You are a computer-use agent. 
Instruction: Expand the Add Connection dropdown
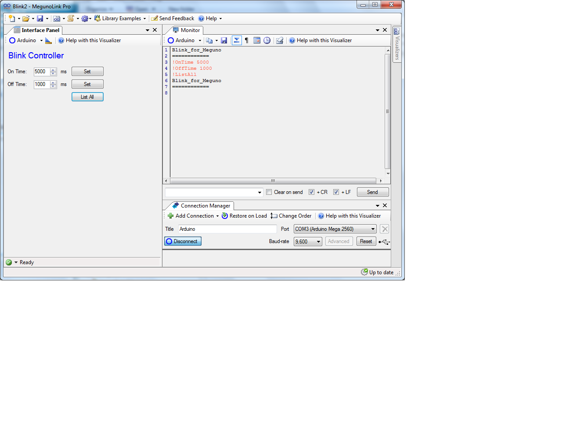pyautogui.click(x=217, y=216)
